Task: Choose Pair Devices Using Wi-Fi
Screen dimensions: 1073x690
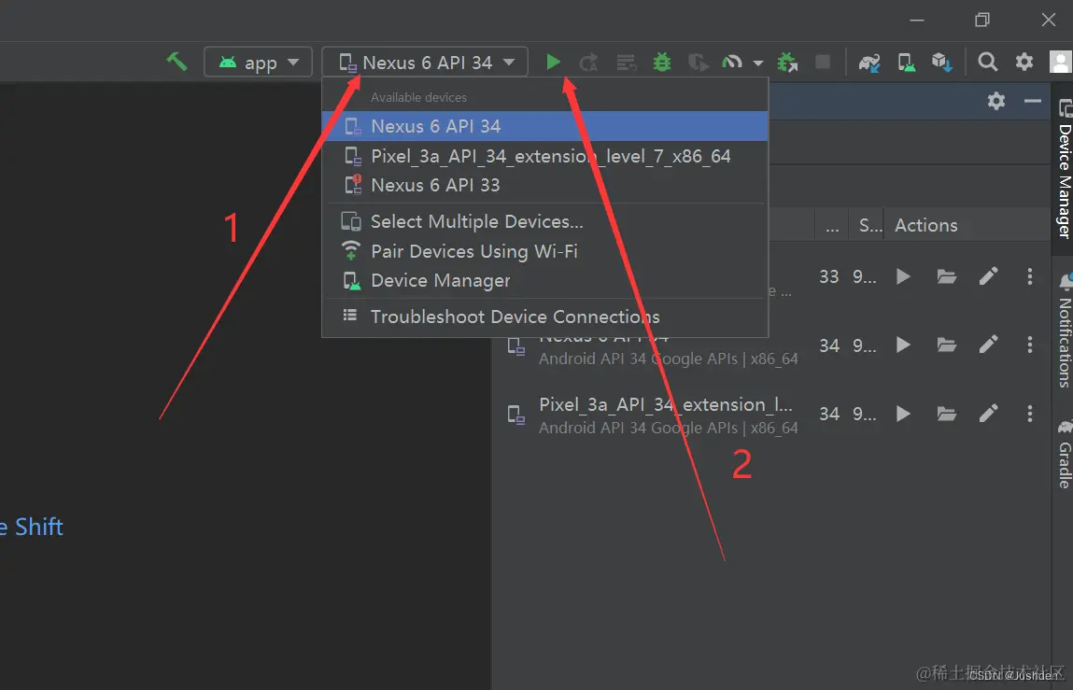Action: click(544, 251)
